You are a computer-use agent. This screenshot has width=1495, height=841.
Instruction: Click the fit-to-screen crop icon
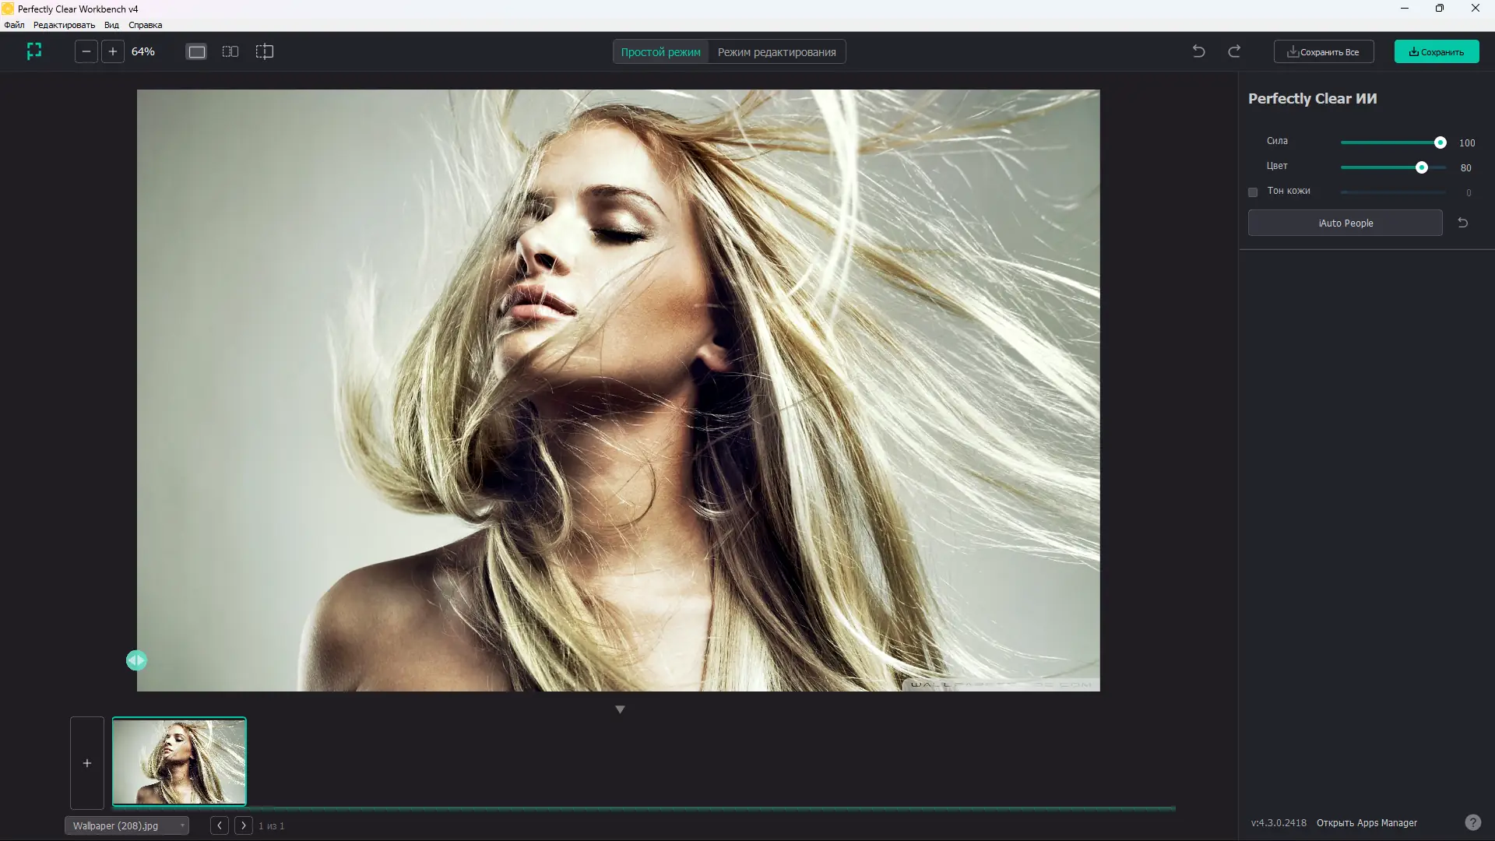[x=33, y=51]
